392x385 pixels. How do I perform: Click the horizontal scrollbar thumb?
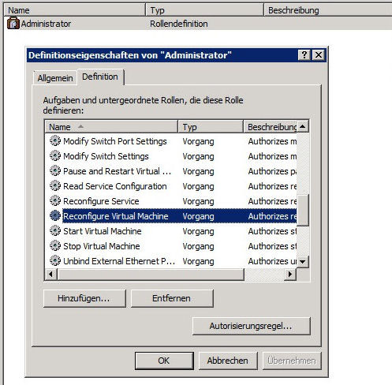151,275
